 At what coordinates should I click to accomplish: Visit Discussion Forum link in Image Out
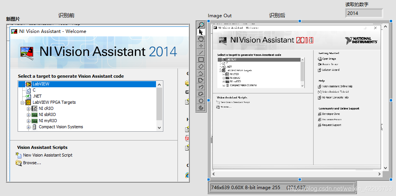(332, 119)
